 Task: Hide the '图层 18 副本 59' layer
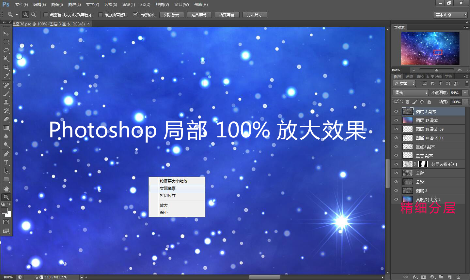[396, 129]
